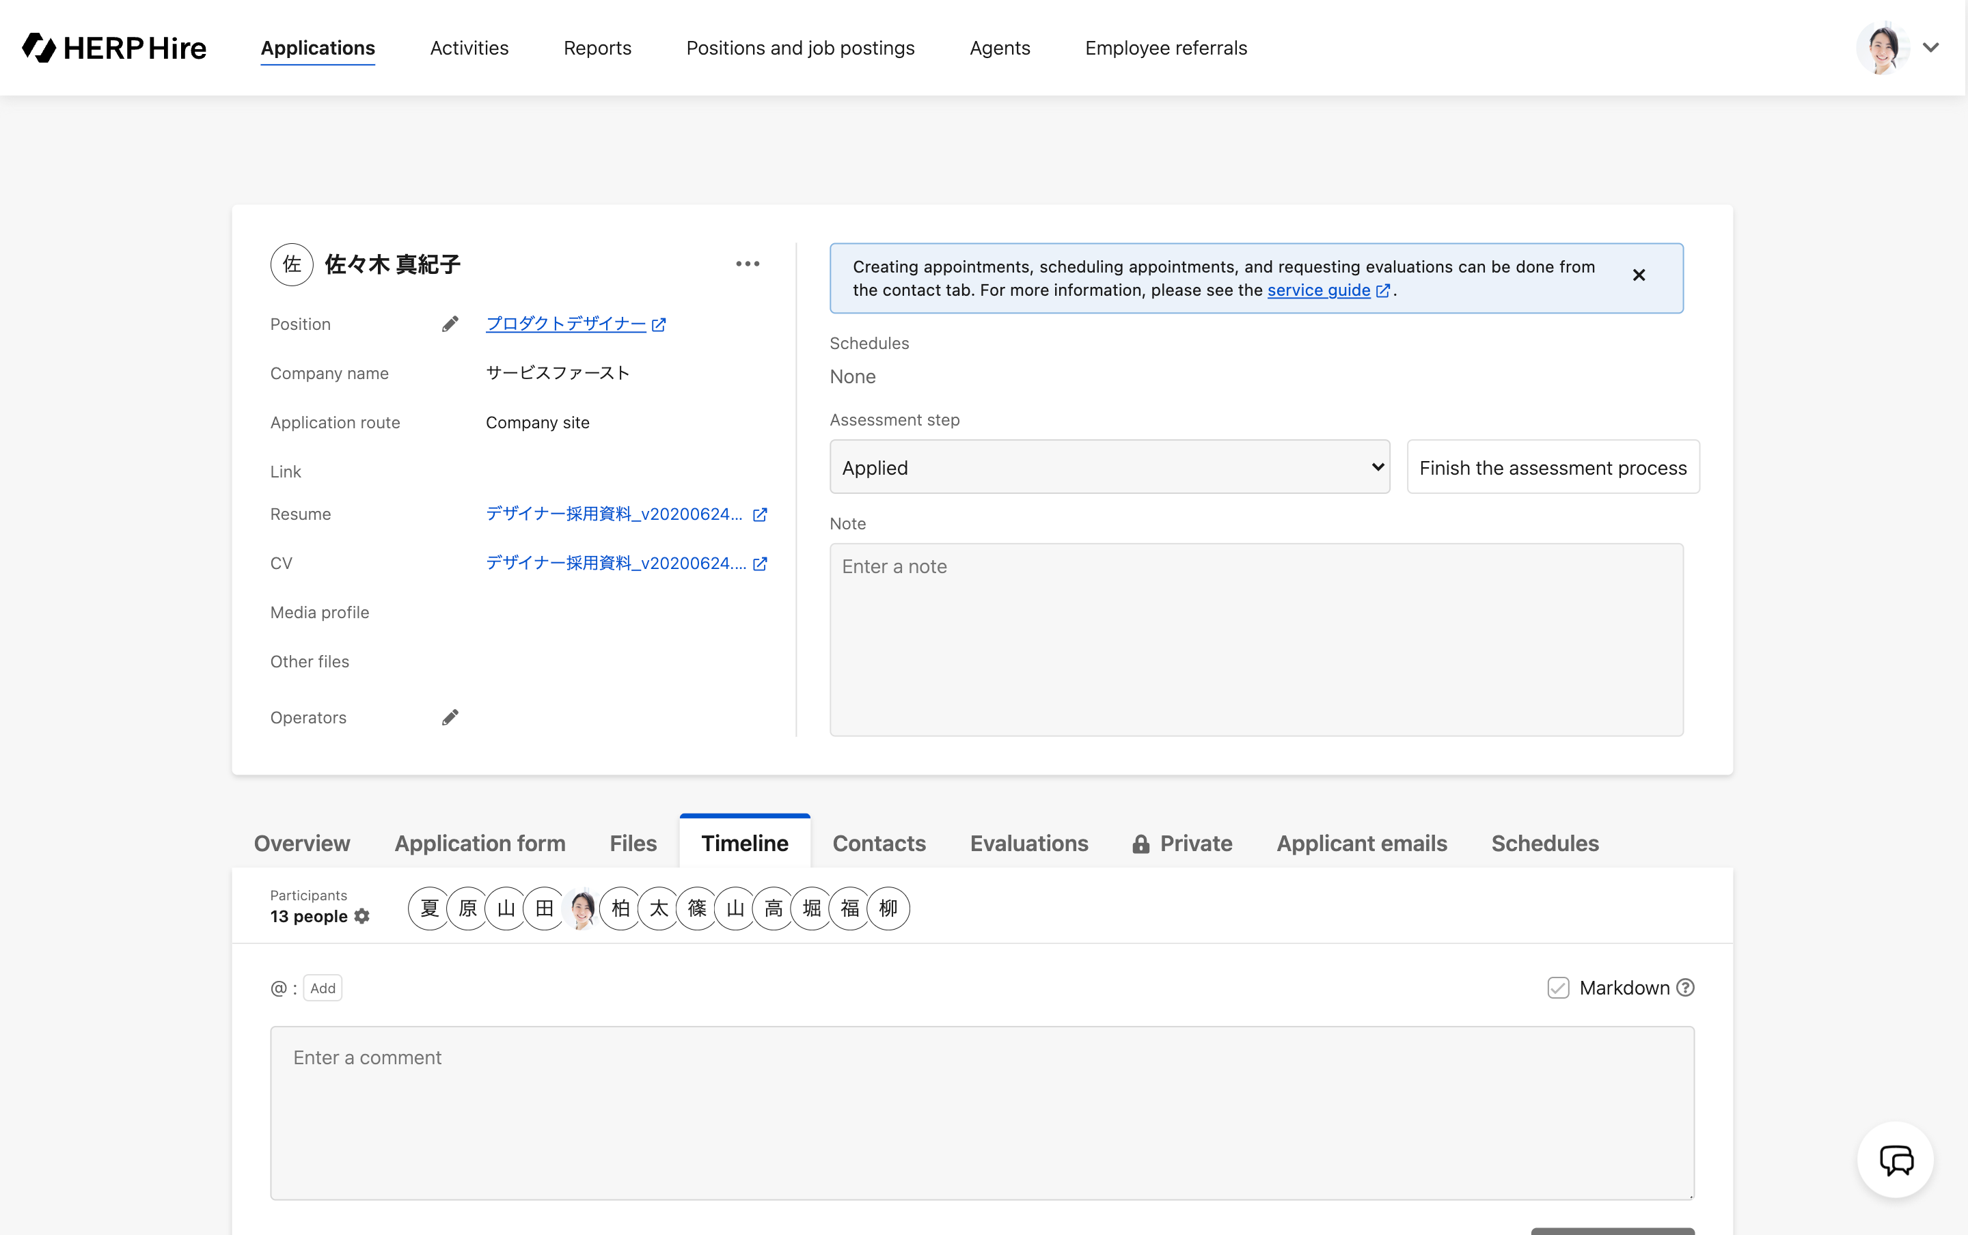This screenshot has width=1968, height=1235.
Task: Open Reports in the top navigation
Action: click(597, 48)
